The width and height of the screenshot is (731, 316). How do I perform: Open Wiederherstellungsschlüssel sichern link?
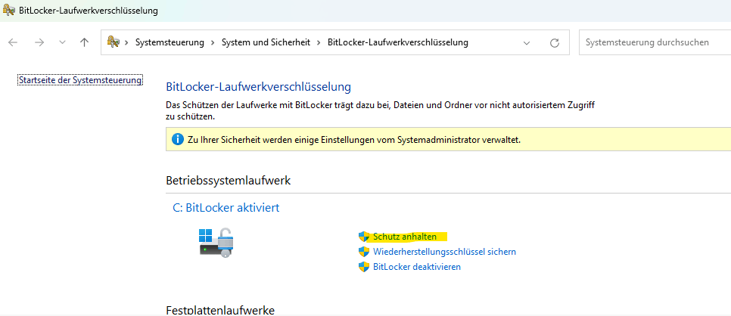(x=444, y=252)
